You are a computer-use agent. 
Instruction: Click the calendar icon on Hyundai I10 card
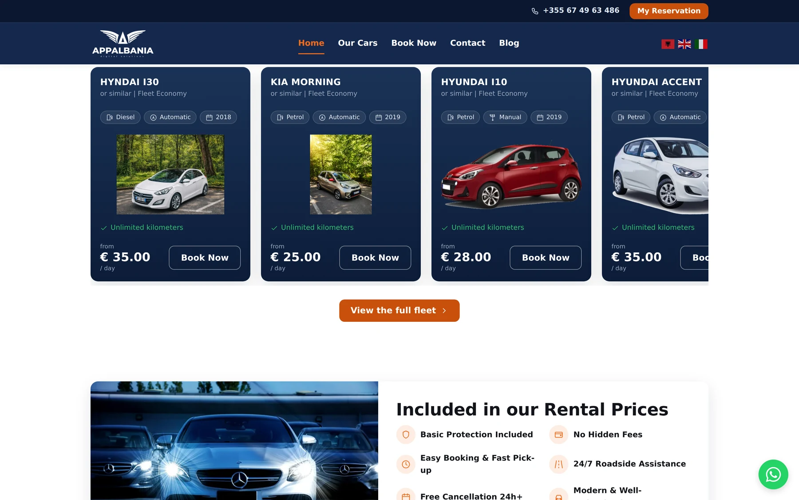point(540,117)
